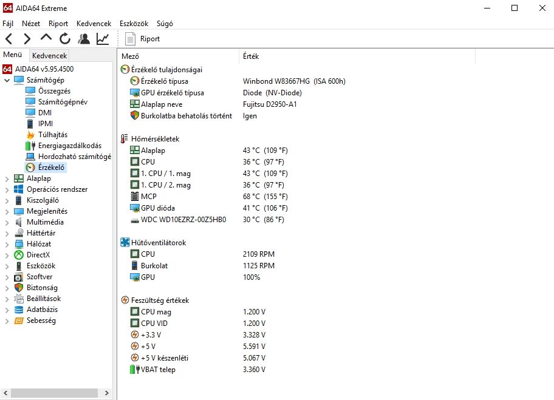
Task: Click the Energiagazdálkodás battery icon
Action: (x=30, y=146)
